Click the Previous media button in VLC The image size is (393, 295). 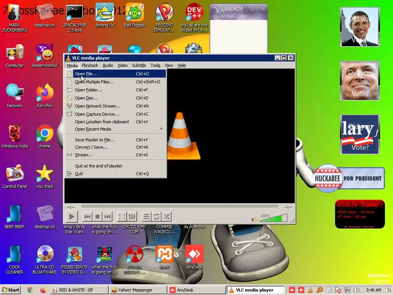pyautogui.click(x=88, y=217)
